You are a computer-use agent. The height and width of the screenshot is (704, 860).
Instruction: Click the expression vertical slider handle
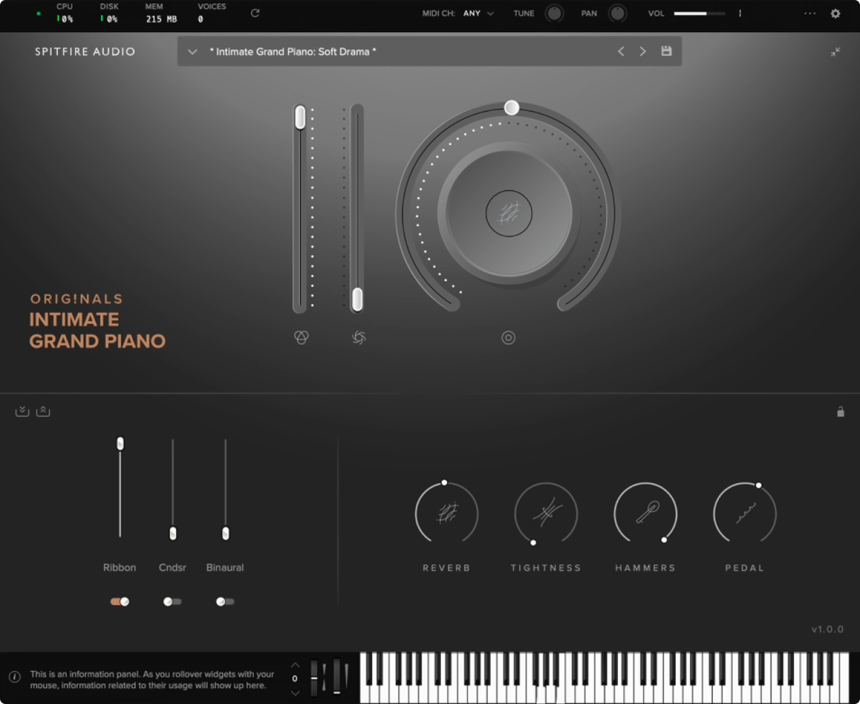[x=300, y=117]
